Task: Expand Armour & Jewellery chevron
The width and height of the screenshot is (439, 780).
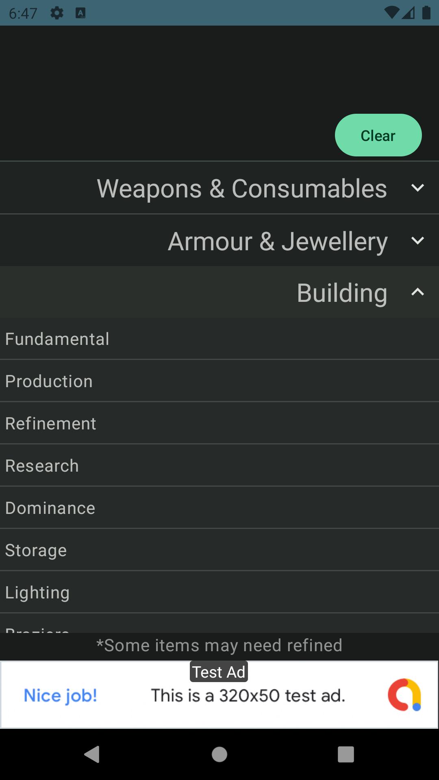Action: click(417, 241)
